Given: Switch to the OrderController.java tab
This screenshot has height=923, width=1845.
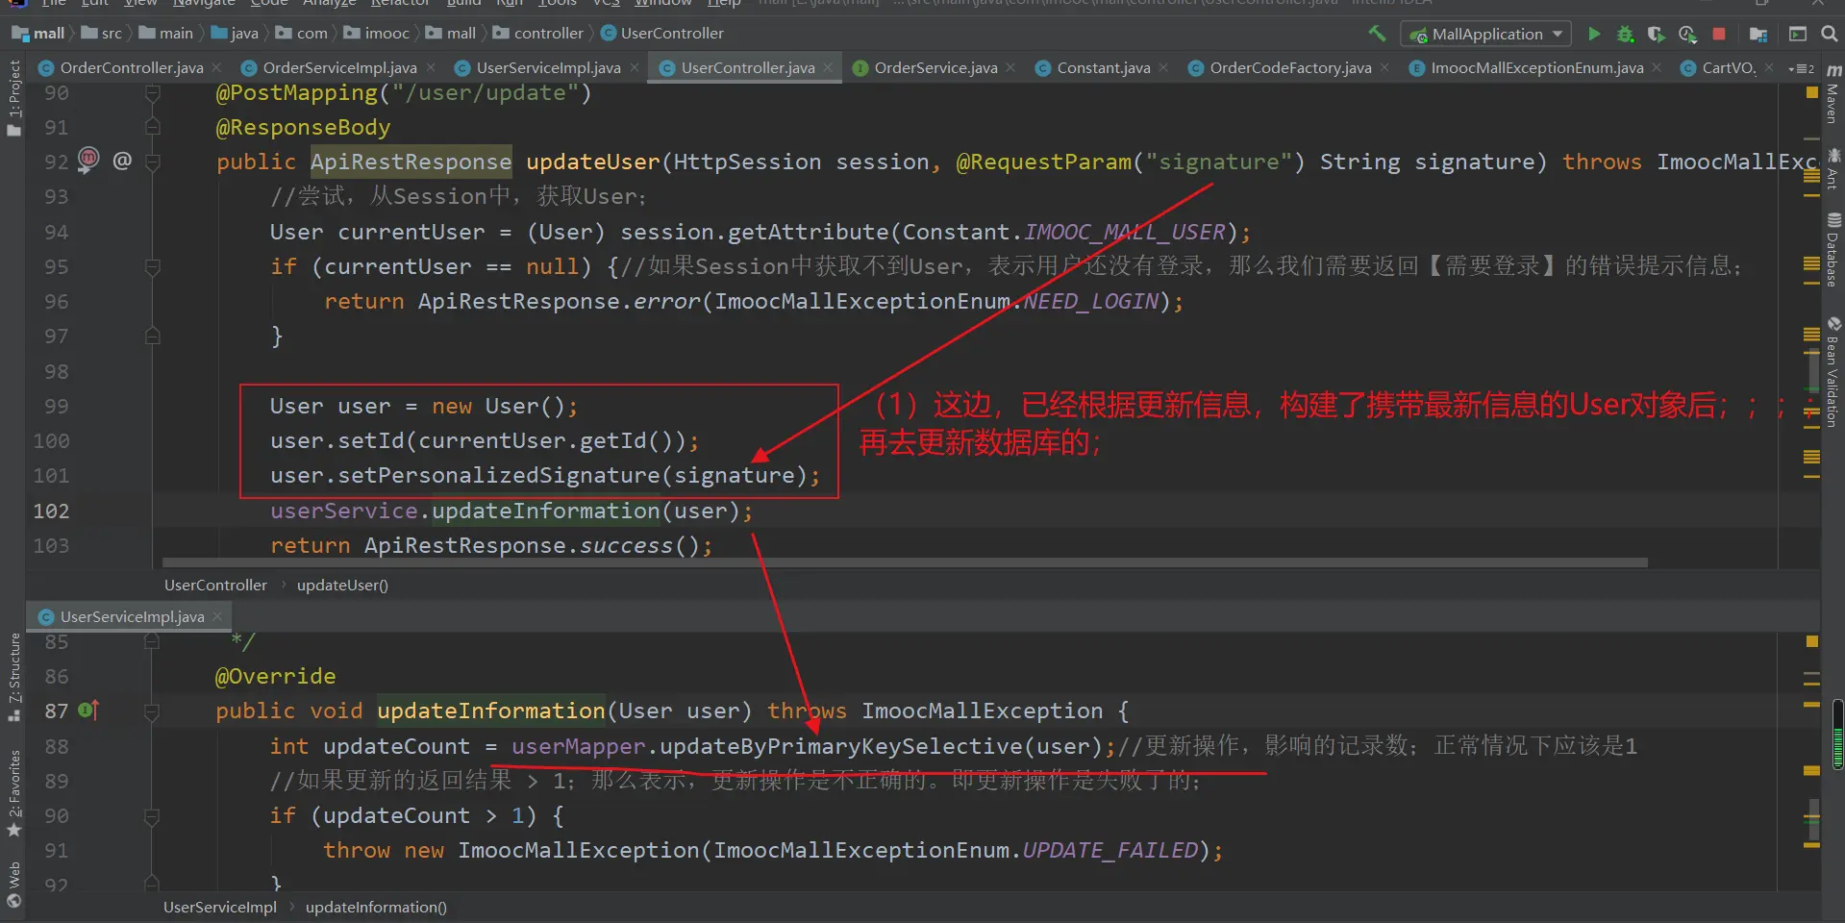Looking at the screenshot, I should (131, 68).
